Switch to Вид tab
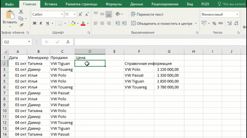 coord(190,4)
